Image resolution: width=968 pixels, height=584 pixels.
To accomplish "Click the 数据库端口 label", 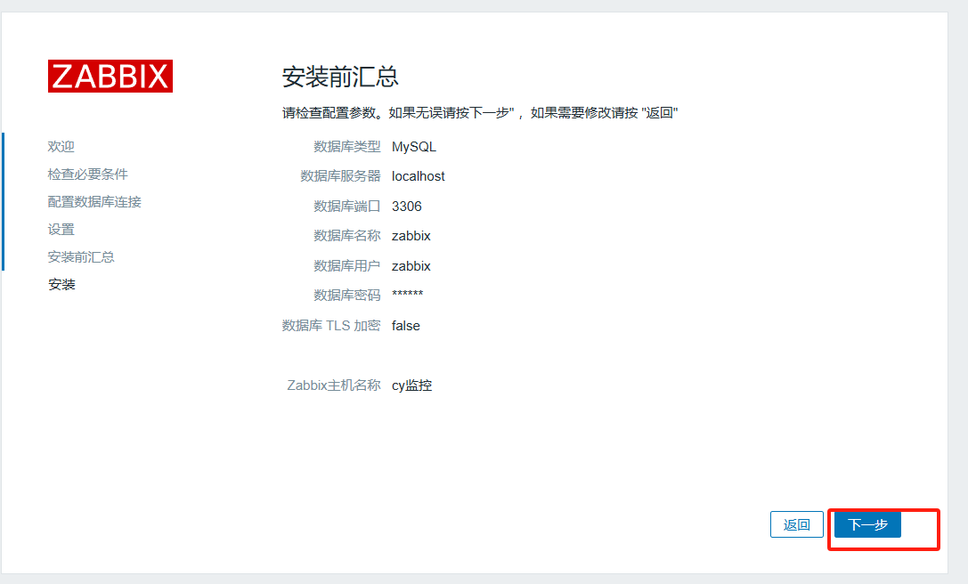I will 347,207.
